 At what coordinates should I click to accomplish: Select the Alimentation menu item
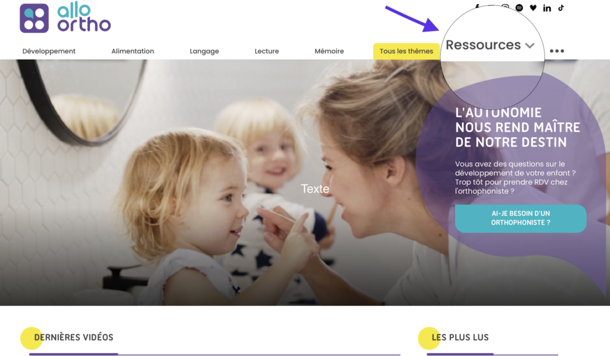point(133,51)
